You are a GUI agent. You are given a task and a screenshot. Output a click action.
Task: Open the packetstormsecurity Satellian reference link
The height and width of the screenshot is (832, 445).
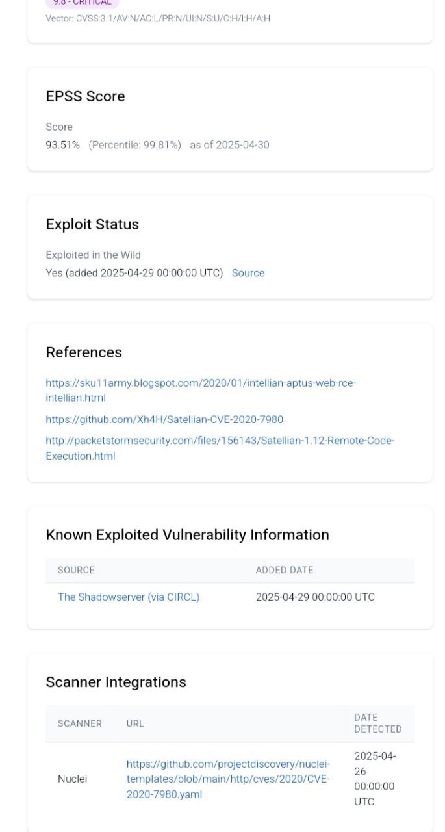(220, 441)
